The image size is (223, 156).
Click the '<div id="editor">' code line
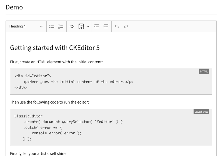(x=33, y=76)
